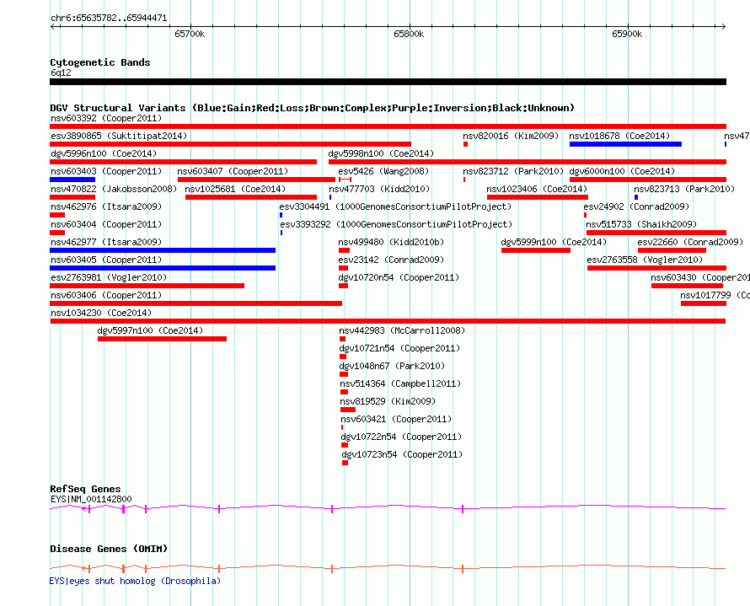Select the DGV Structural Variants track title
This screenshot has height=606, width=750.
pyautogui.click(x=312, y=108)
